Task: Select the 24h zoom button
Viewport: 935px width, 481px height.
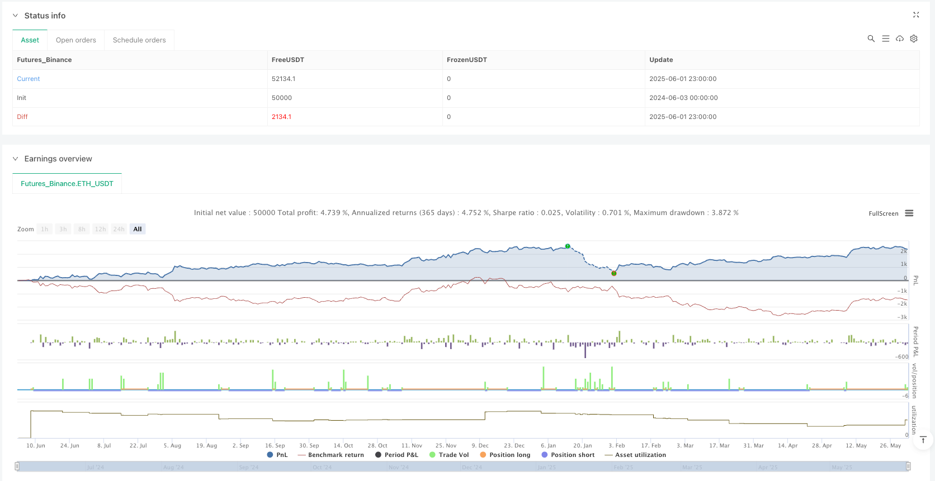Action: tap(119, 229)
